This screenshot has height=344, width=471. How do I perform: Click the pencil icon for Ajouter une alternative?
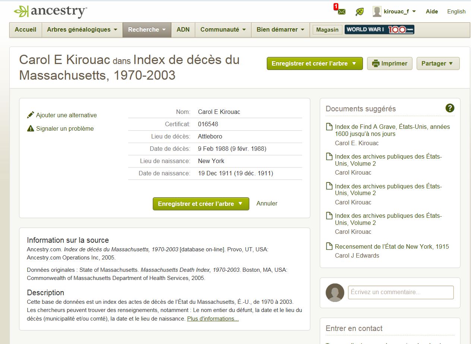point(31,115)
